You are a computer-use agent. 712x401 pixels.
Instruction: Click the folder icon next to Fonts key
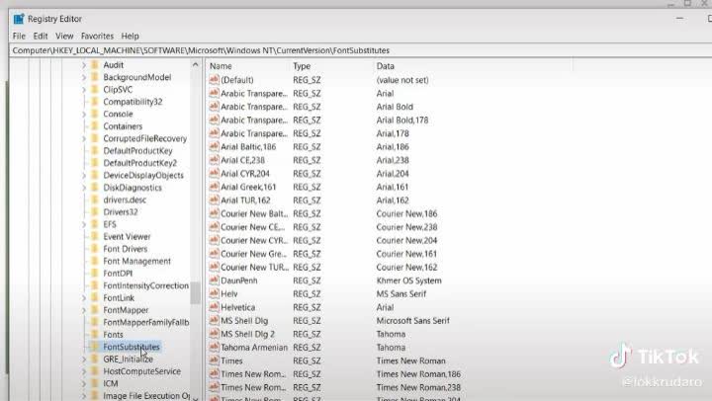(94, 335)
